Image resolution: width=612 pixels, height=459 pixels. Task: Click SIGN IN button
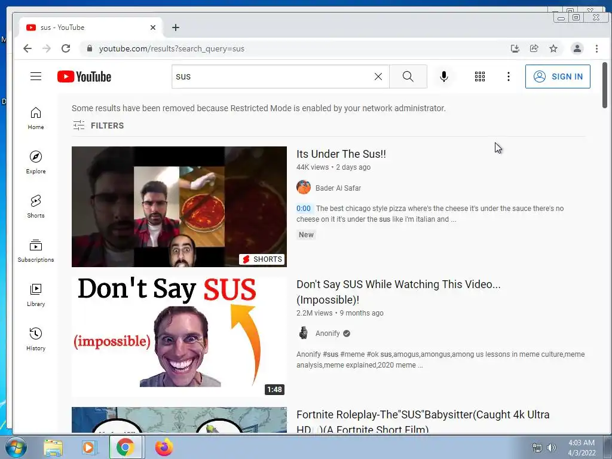[x=558, y=76]
